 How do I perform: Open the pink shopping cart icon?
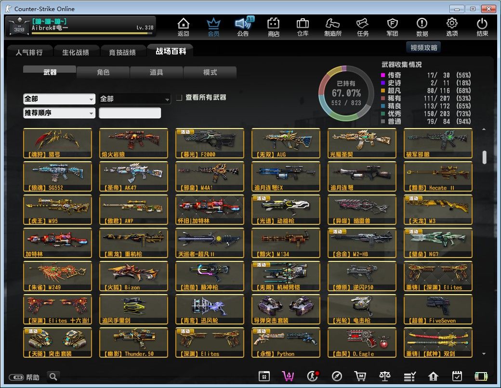[288, 376]
